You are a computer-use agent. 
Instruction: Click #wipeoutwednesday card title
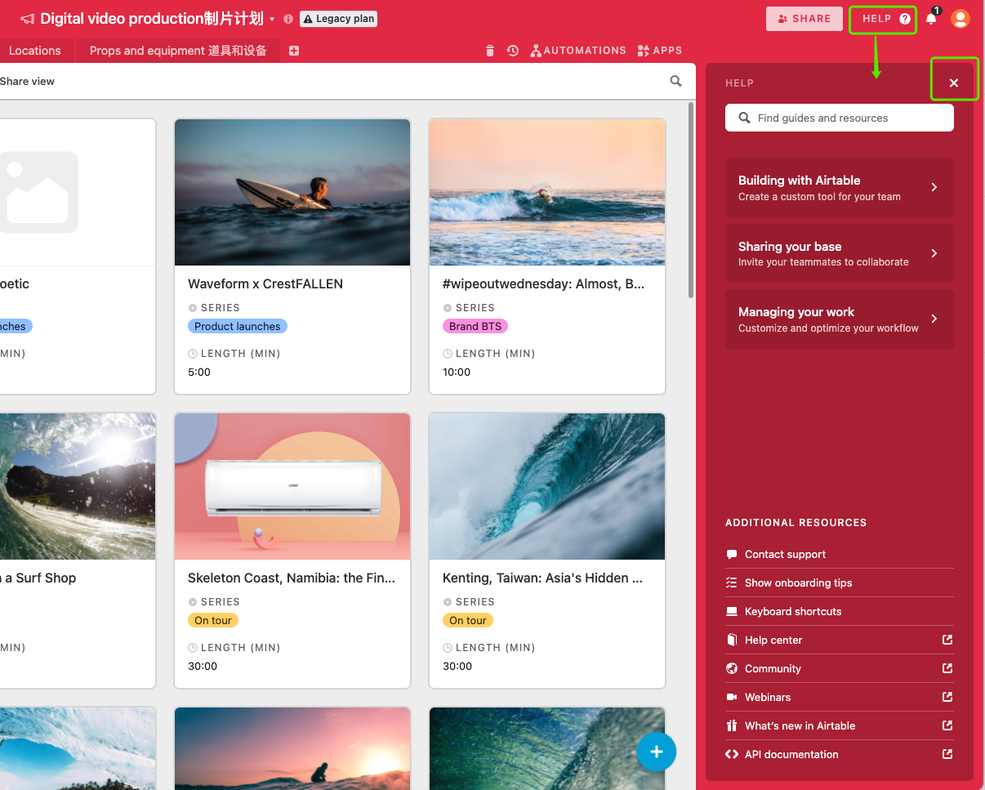click(x=544, y=283)
